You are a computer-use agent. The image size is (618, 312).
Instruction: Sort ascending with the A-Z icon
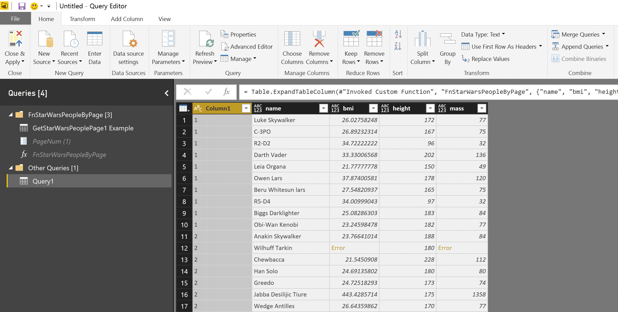pos(398,34)
